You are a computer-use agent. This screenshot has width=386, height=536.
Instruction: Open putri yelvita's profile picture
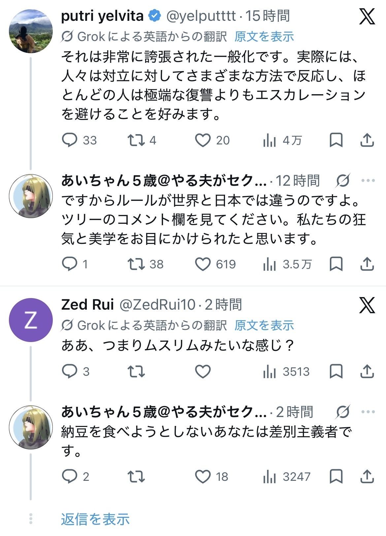tap(30, 31)
